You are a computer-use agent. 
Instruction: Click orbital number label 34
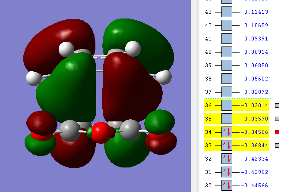208,132
